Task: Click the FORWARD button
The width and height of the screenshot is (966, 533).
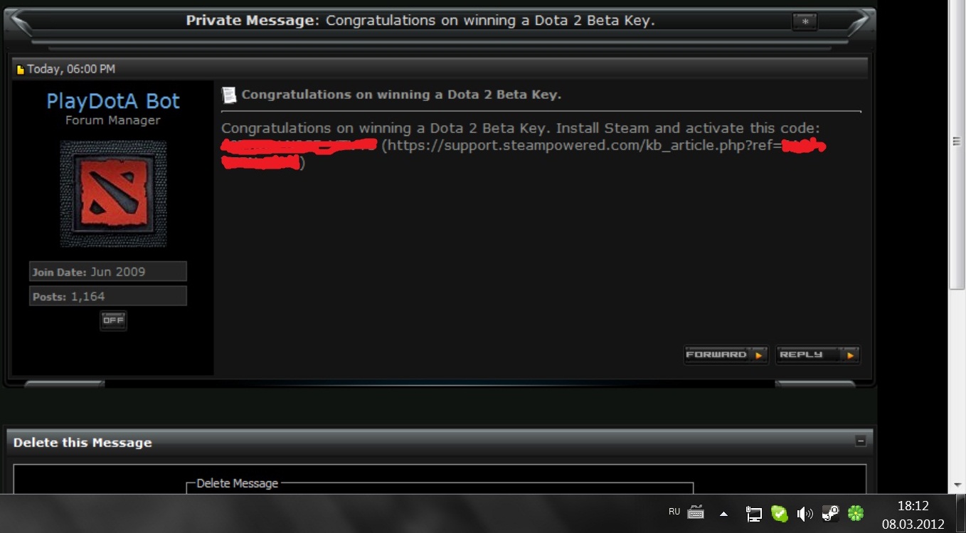Action: tap(726, 354)
